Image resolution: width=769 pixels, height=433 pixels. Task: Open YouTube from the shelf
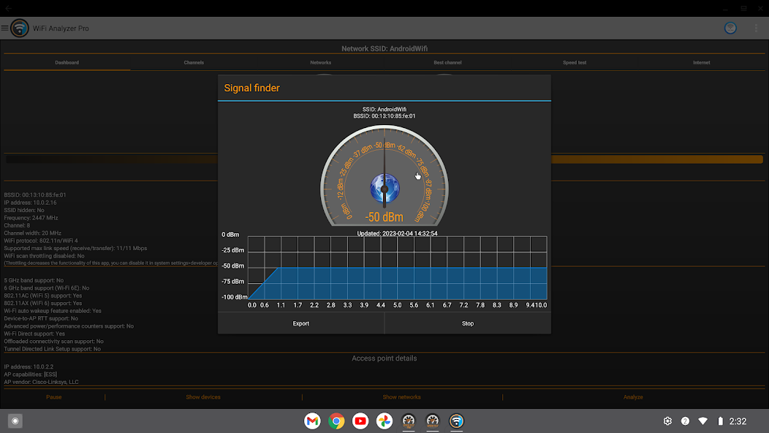coord(360,421)
